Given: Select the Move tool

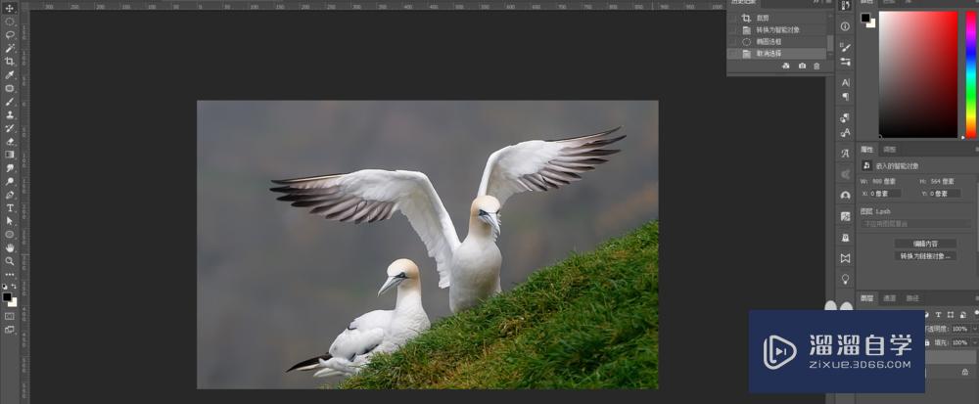Looking at the screenshot, I should tap(10, 8).
